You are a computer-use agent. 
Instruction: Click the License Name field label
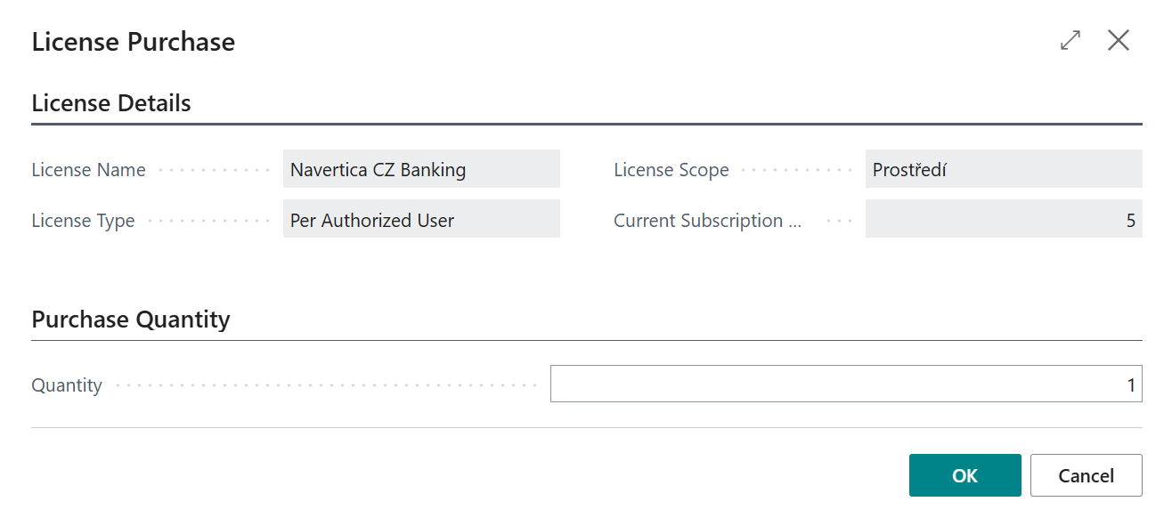(x=88, y=169)
